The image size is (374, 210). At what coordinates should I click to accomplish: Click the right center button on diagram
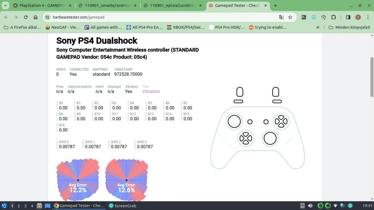(x=266, y=122)
